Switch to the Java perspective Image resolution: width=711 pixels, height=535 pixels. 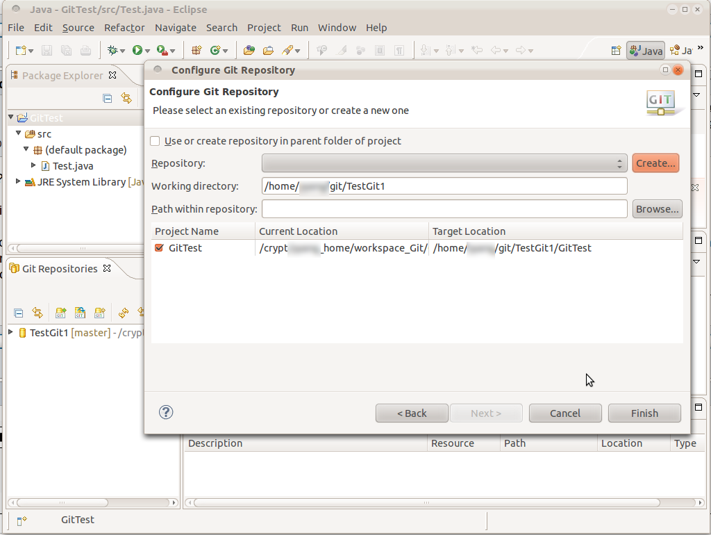click(646, 50)
